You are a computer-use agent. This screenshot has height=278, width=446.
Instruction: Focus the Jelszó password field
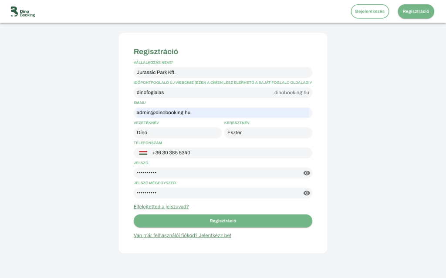[x=216, y=173]
